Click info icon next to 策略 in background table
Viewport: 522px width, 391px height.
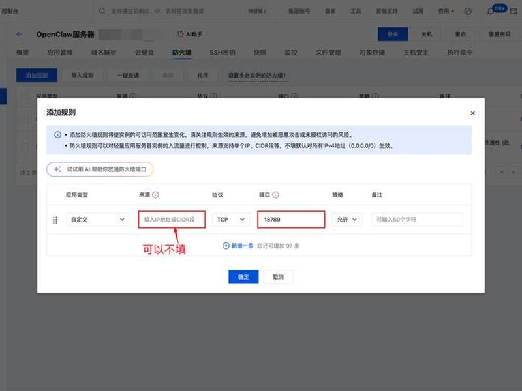[375, 96]
